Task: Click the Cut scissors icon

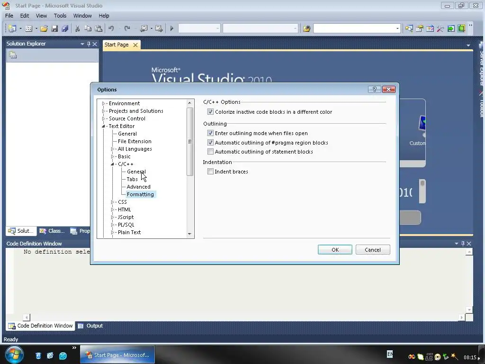Action: tap(77, 28)
